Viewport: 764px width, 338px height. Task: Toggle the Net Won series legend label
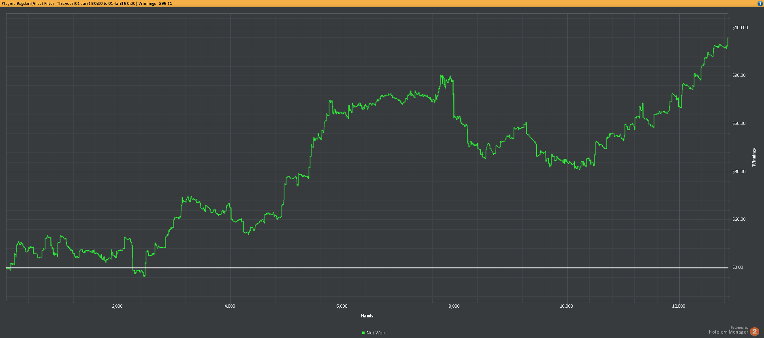pyautogui.click(x=376, y=333)
